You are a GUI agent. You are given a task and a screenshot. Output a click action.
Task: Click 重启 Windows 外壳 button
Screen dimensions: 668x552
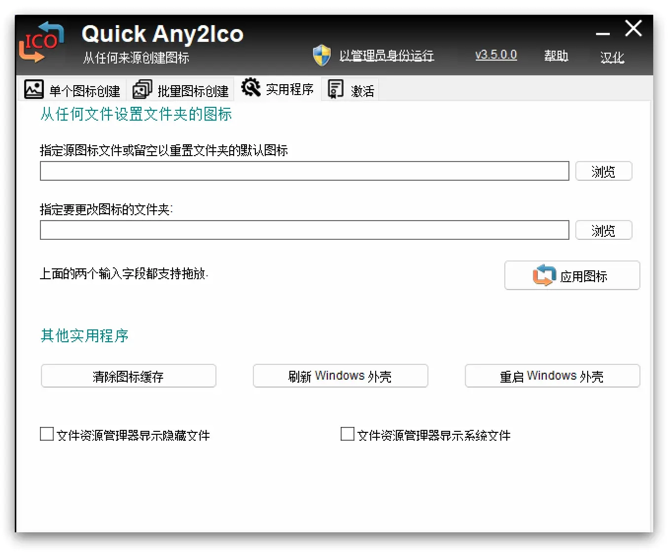553,376
